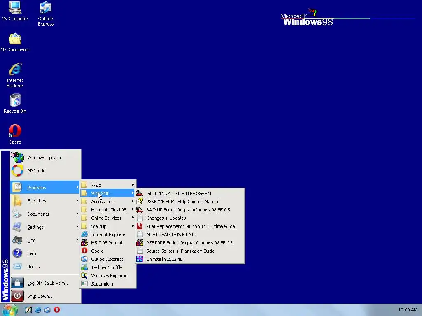Image resolution: width=422 pixels, height=316 pixels.
Task: Expand the 7-Zip program folder
Action: [x=108, y=185]
